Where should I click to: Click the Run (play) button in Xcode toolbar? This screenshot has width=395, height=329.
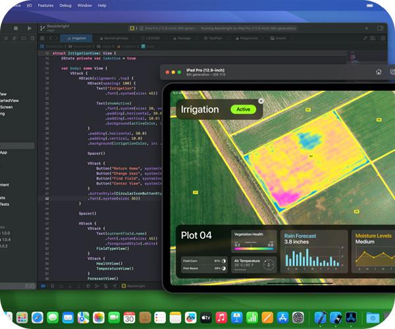30,28
